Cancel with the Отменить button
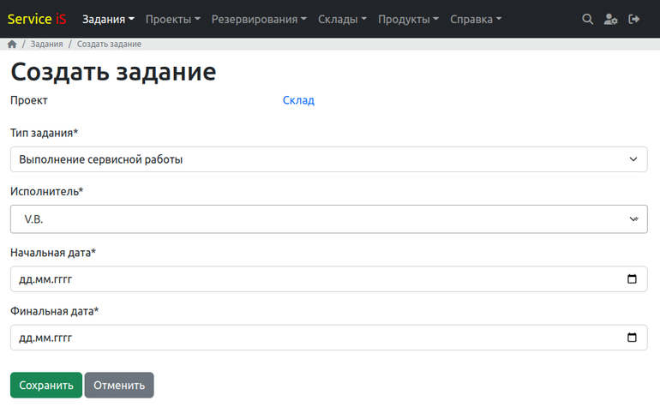Image resolution: width=660 pixels, height=413 pixels. (119, 386)
